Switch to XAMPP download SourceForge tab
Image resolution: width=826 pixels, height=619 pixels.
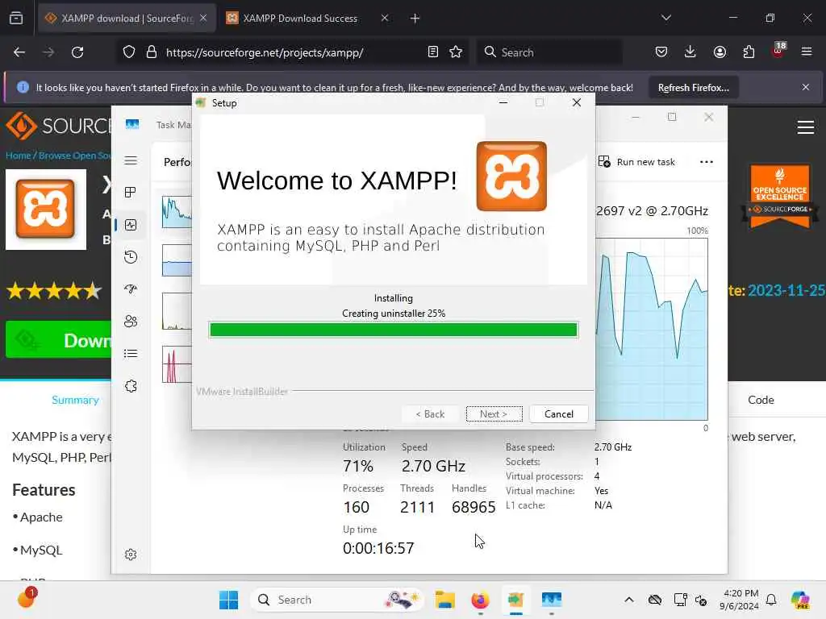[x=127, y=18]
